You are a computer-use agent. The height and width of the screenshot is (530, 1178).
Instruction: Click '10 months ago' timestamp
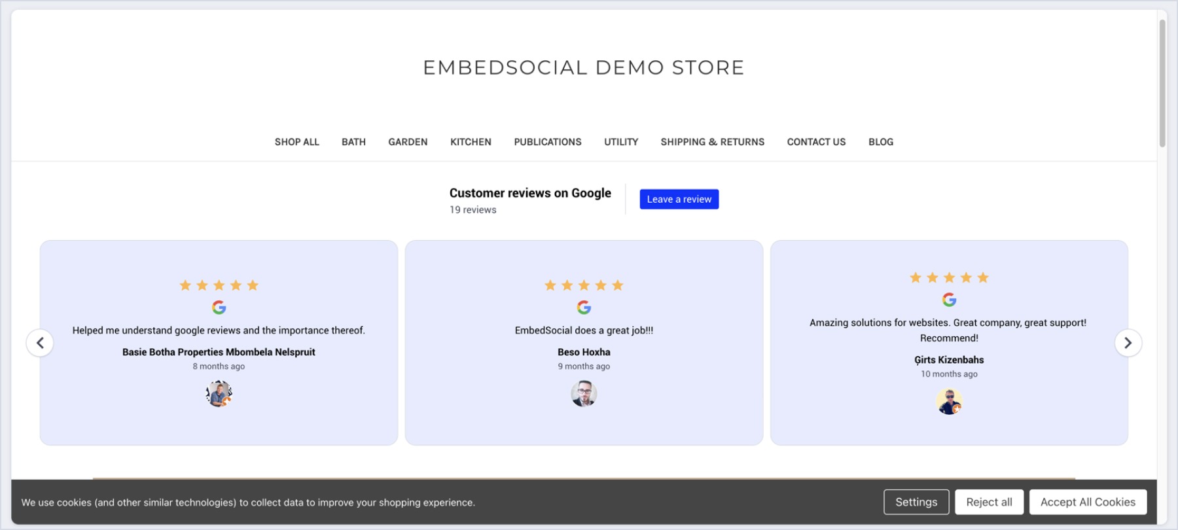[x=949, y=374]
